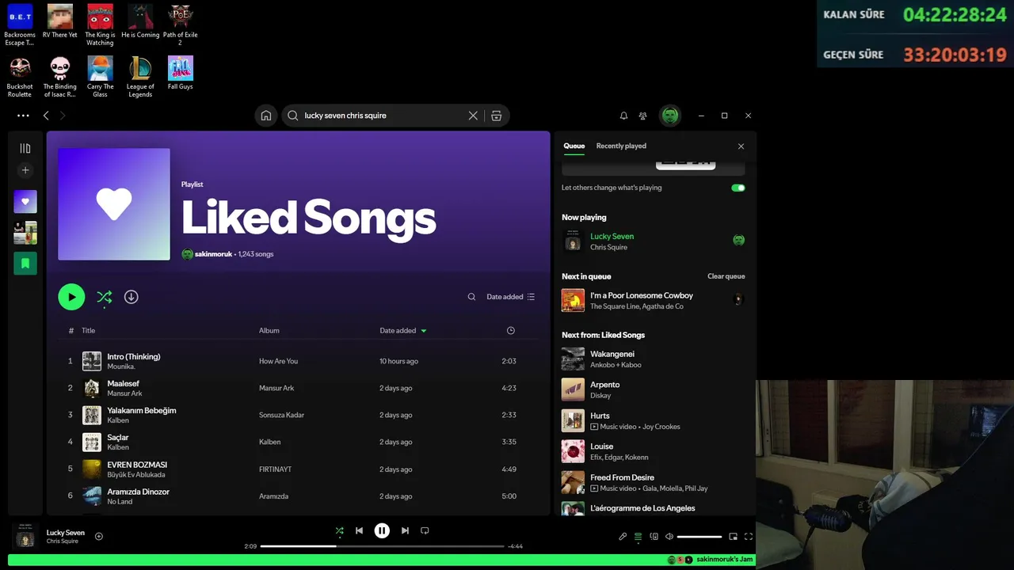Open Connect to a device icon
Viewport: 1014px width, 570px height.
[x=654, y=537]
